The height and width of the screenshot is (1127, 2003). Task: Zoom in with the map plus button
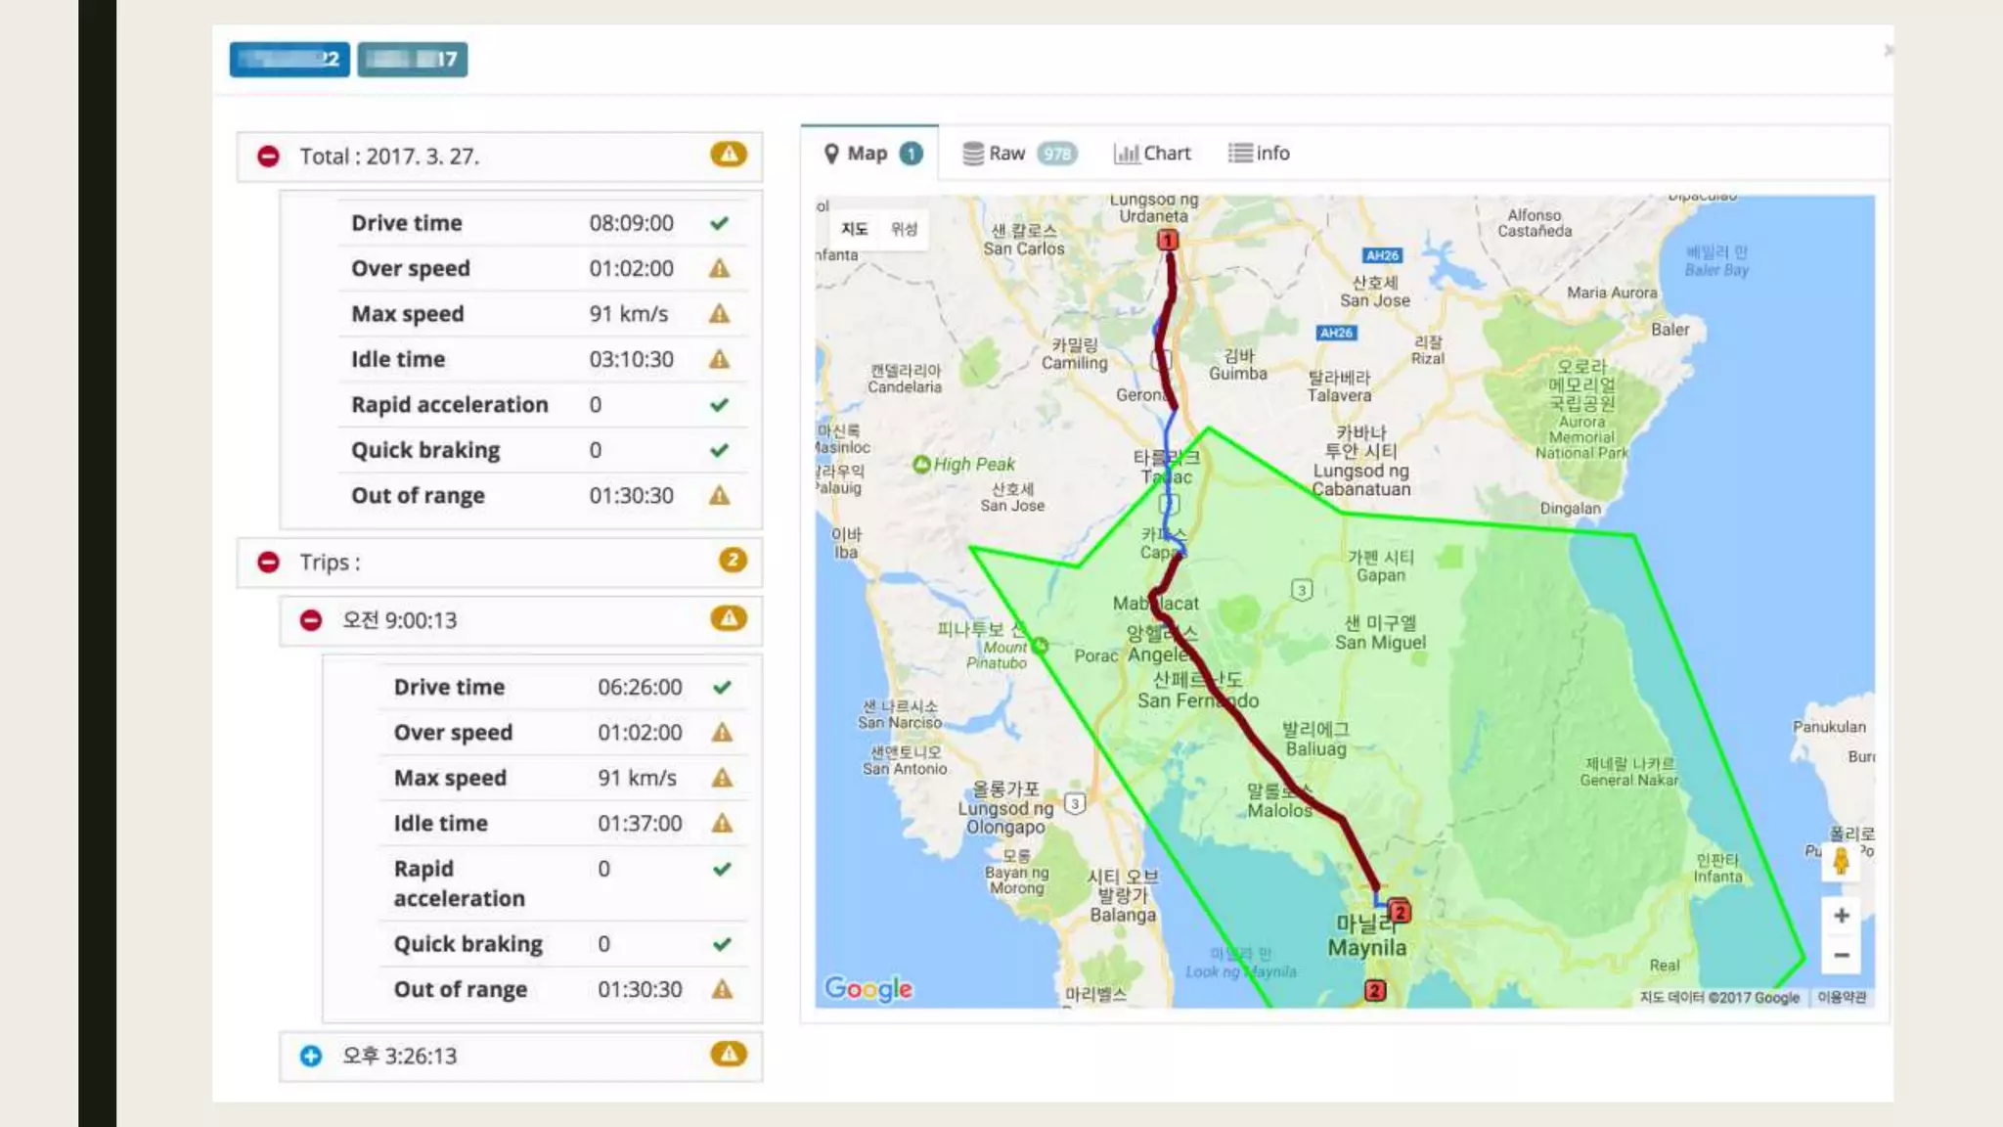(1841, 916)
